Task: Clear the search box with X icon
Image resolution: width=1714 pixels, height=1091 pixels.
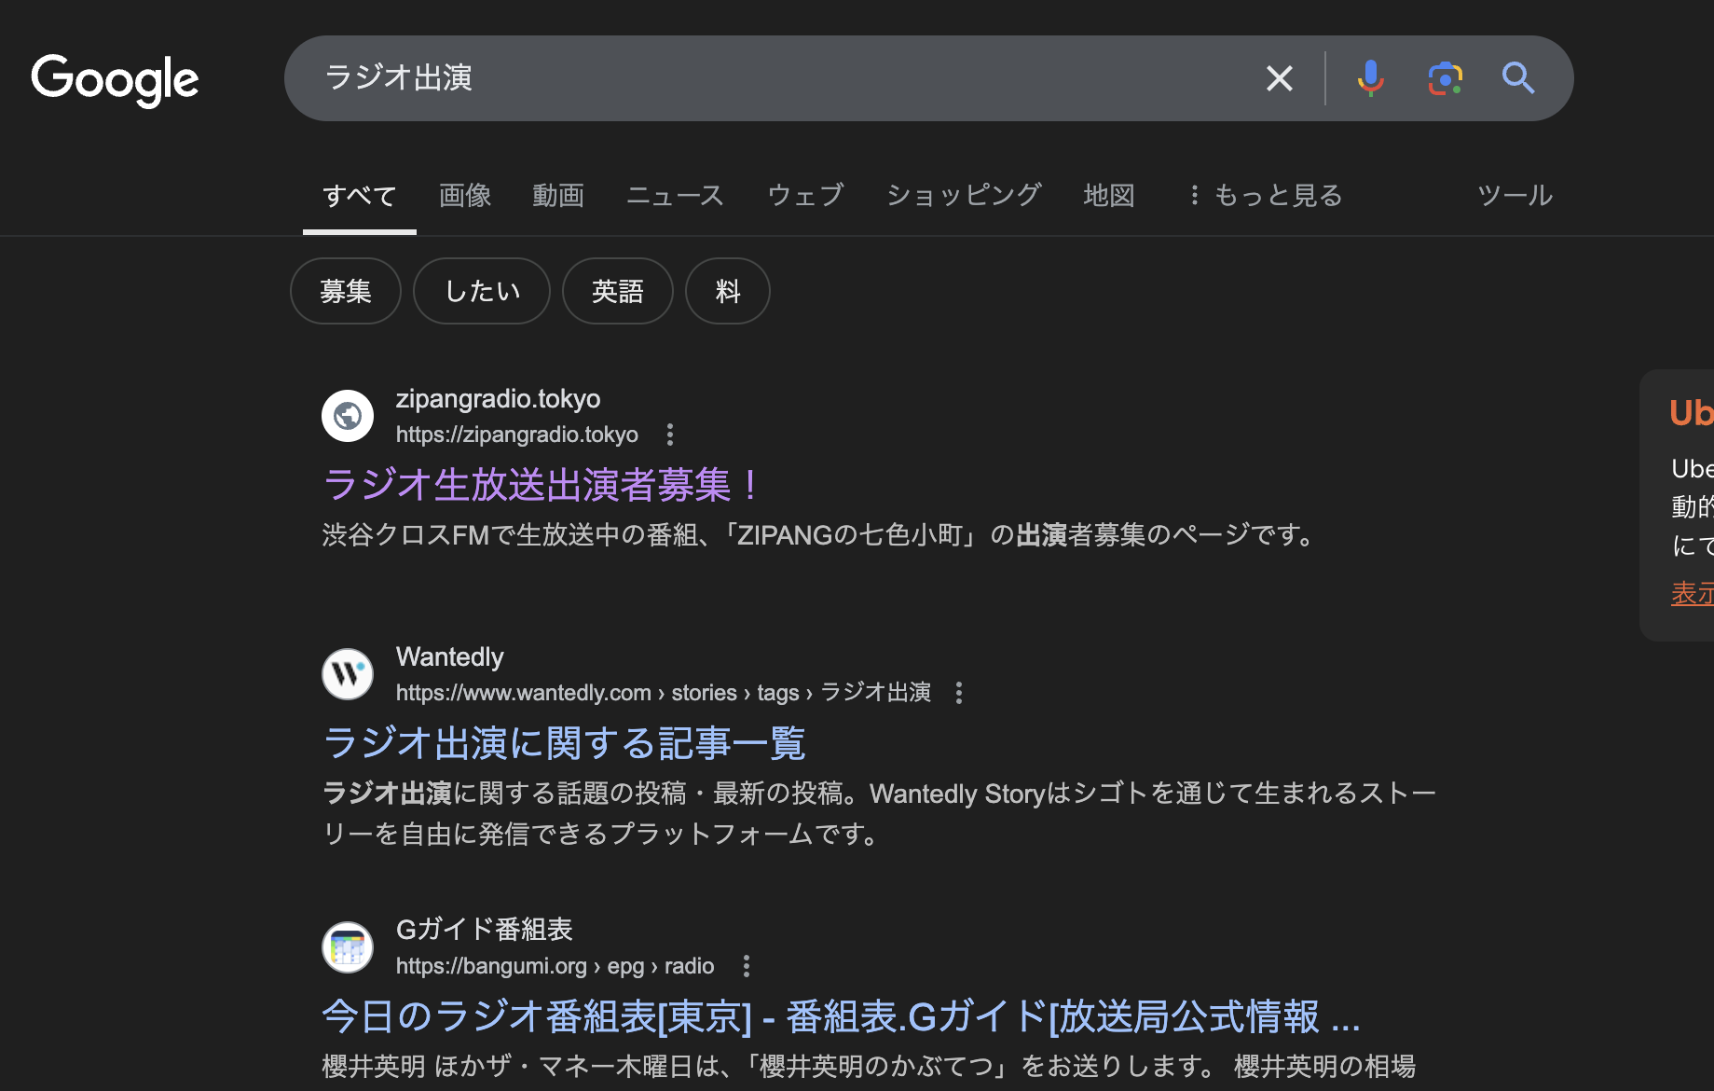Action: point(1279,78)
